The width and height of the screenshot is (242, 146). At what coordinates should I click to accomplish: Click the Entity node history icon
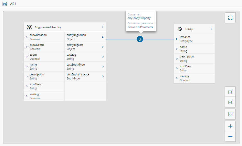tap(180, 29)
